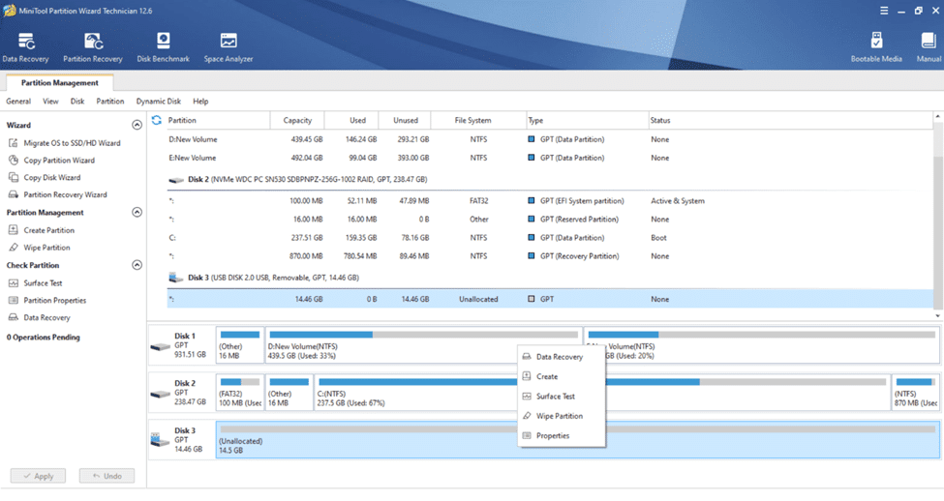Collapse the Check Partition section
Viewport: 944px width, 501px height.
137,265
